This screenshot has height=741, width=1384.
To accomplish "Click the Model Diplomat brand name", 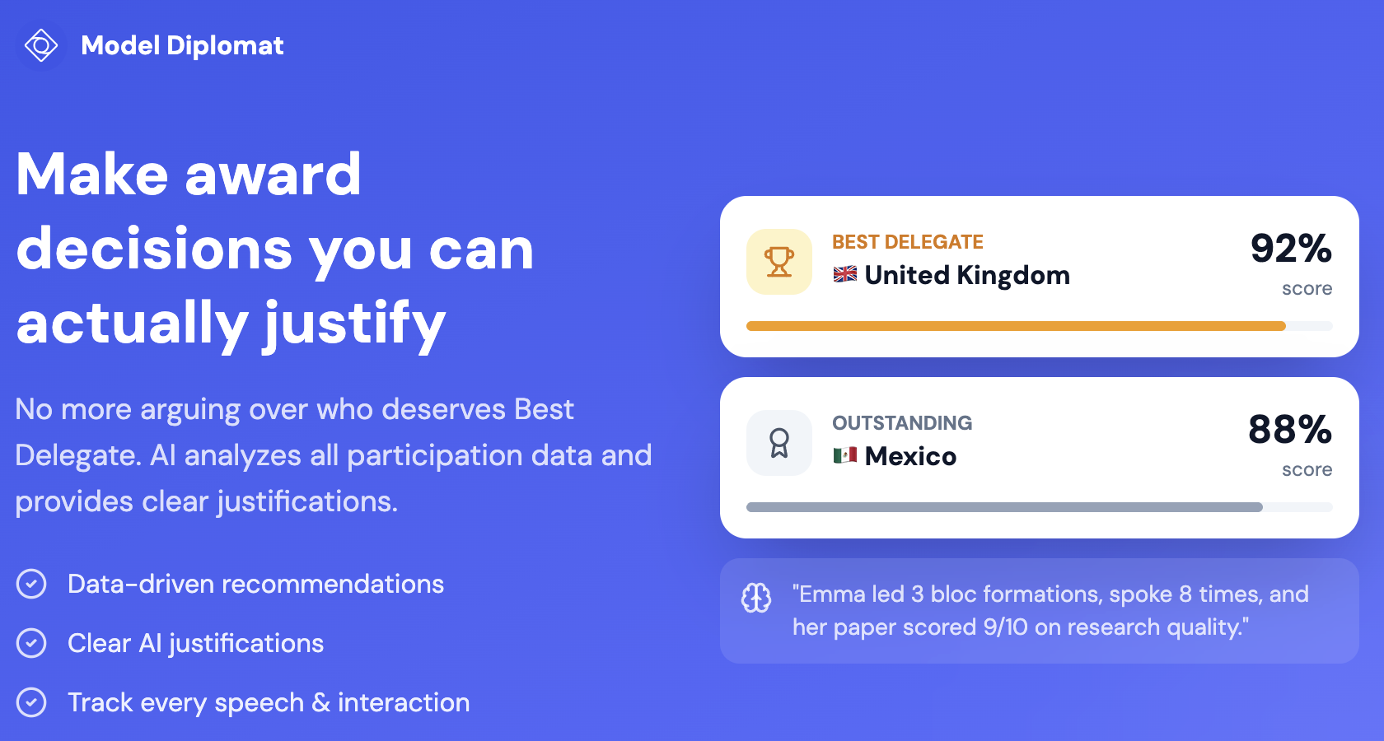I will (182, 45).
